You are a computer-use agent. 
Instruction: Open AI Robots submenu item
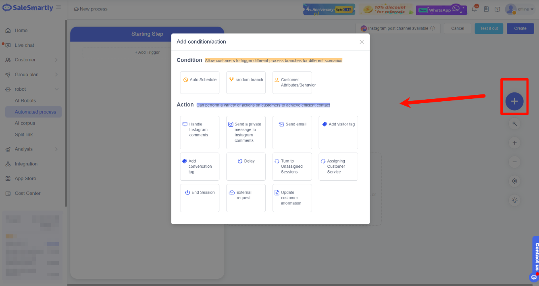click(x=25, y=100)
